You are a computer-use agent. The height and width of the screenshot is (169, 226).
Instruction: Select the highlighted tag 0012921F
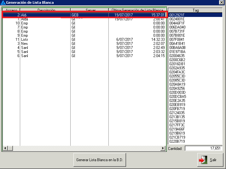point(177,15)
